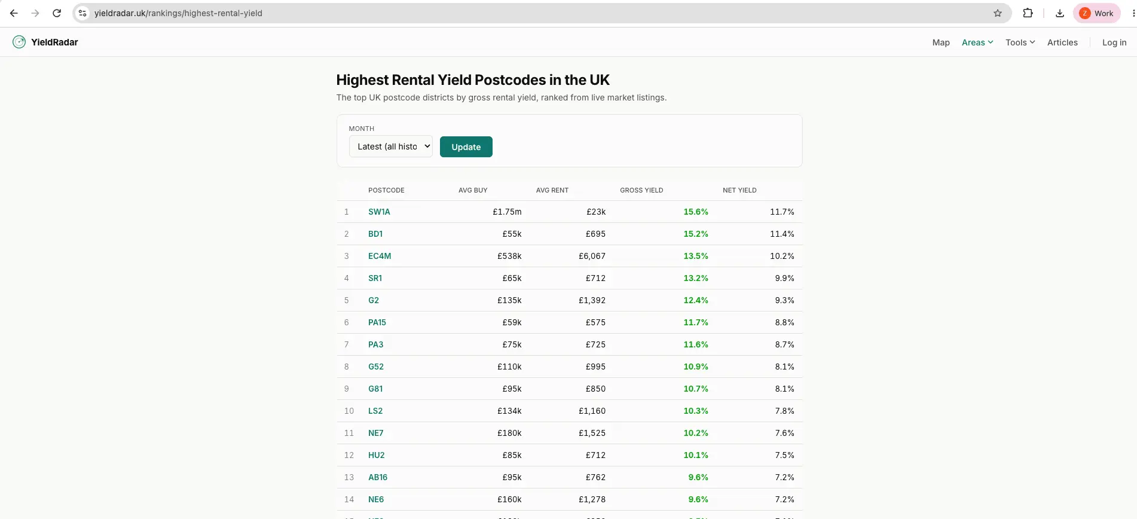
Task: Open the downloads icon in the toolbar
Action: [x=1060, y=13]
